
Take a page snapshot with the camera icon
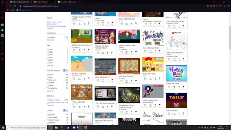tap(211, 6)
